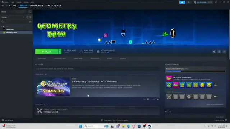230x129 pixels.
Task: Show the +22 more unlocked achievements
Action: [216, 85]
